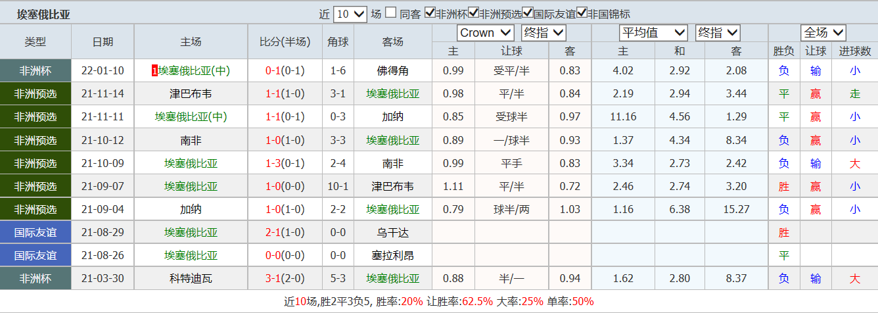878x313 pixels.
Task: Click the 类型 column header
Action: (x=35, y=42)
